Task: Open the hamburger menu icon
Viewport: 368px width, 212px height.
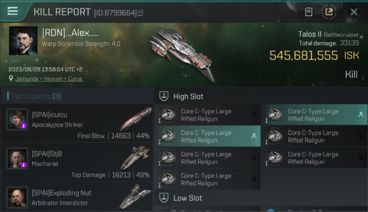Action: tap(12, 11)
